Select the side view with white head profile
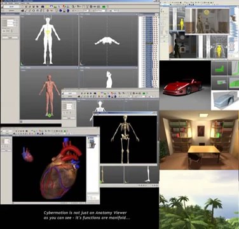The image size is (239, 229). [109, 78]
